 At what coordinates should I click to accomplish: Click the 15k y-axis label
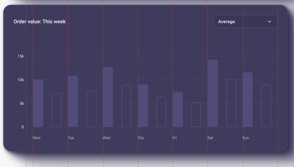21,56
